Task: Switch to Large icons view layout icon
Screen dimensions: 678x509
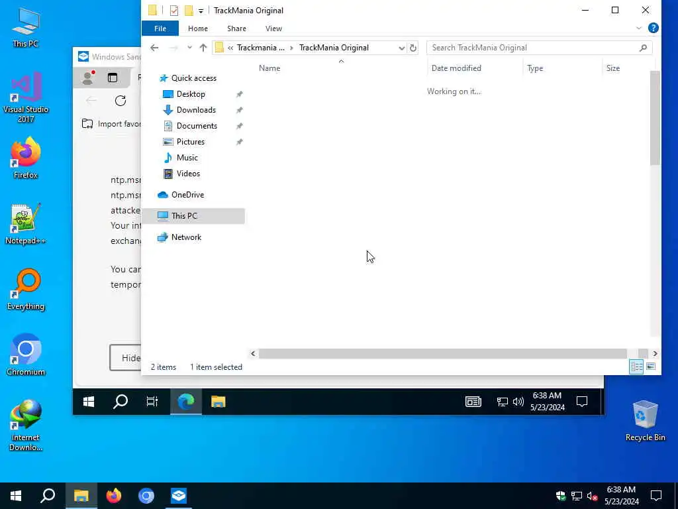Action: (x=651, y=367)
